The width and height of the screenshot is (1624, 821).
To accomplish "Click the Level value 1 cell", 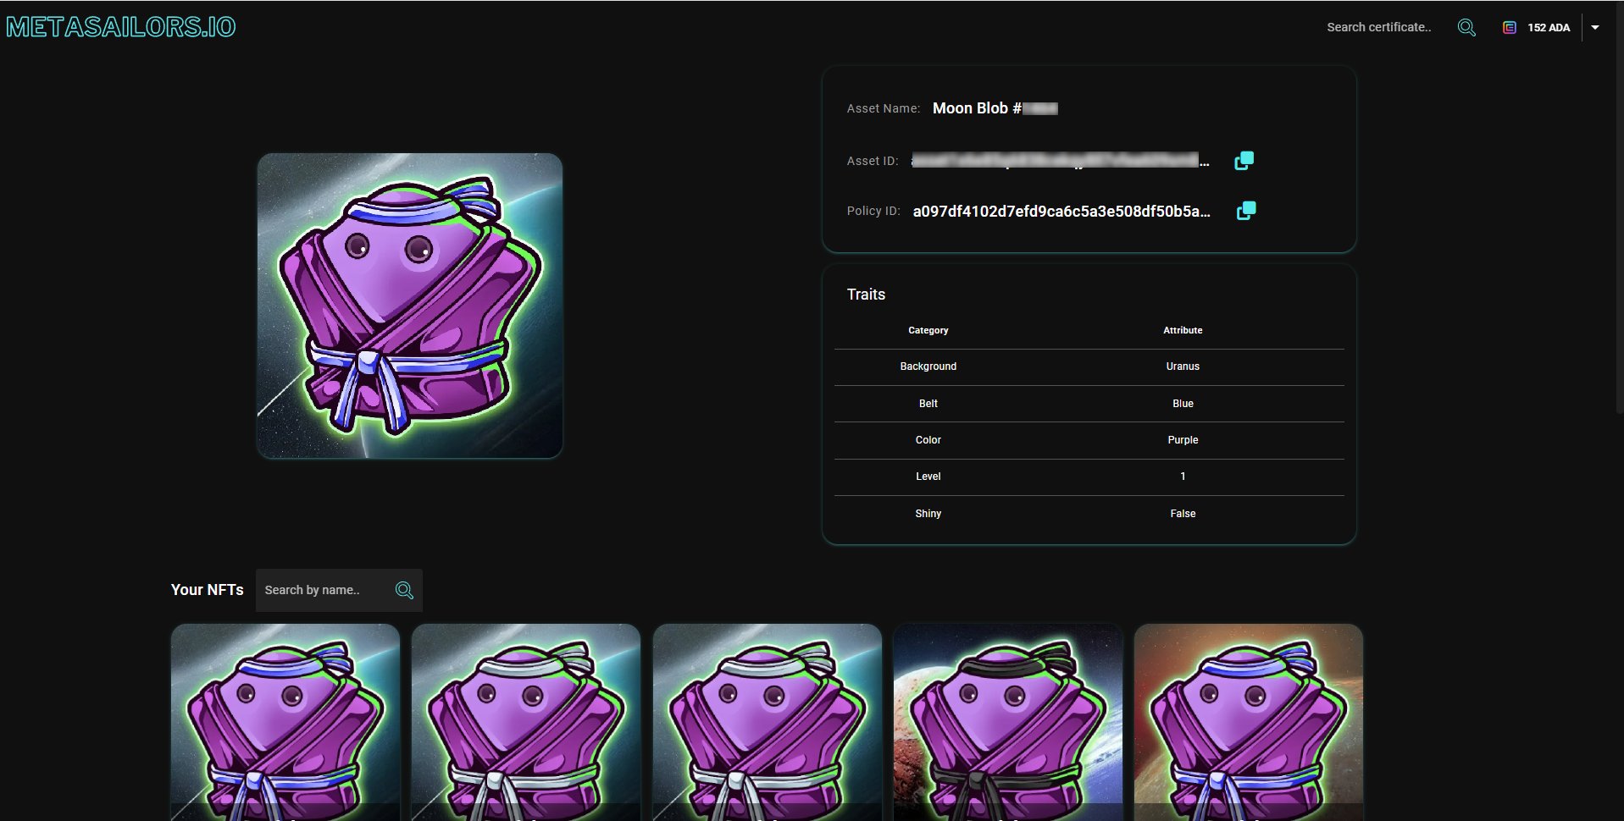I will click(x=1183, y=477).
